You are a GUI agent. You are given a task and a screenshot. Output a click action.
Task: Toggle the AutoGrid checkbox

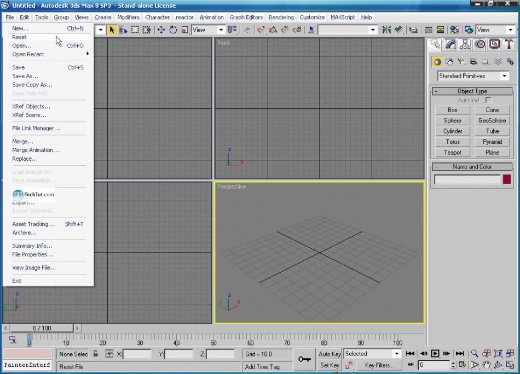click(x=488, y=100)
